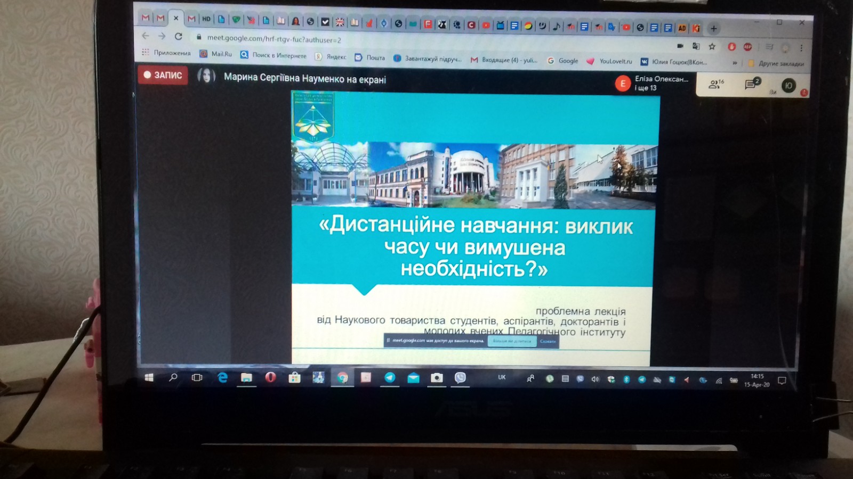Open the YouLoveIt.ru bookmark
Viewport: 853px width, 479px height.
coord(610,61)
